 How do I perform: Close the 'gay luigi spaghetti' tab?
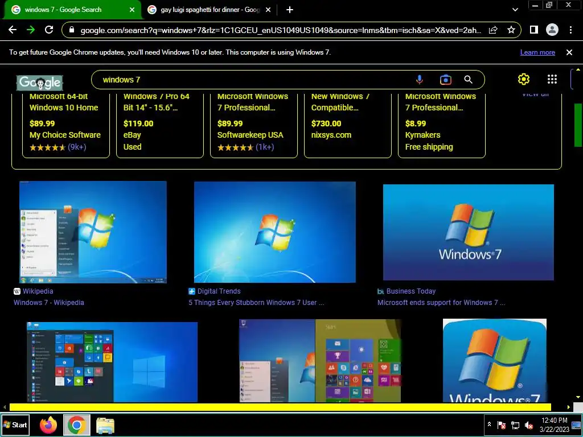click(x=268, y=10)
